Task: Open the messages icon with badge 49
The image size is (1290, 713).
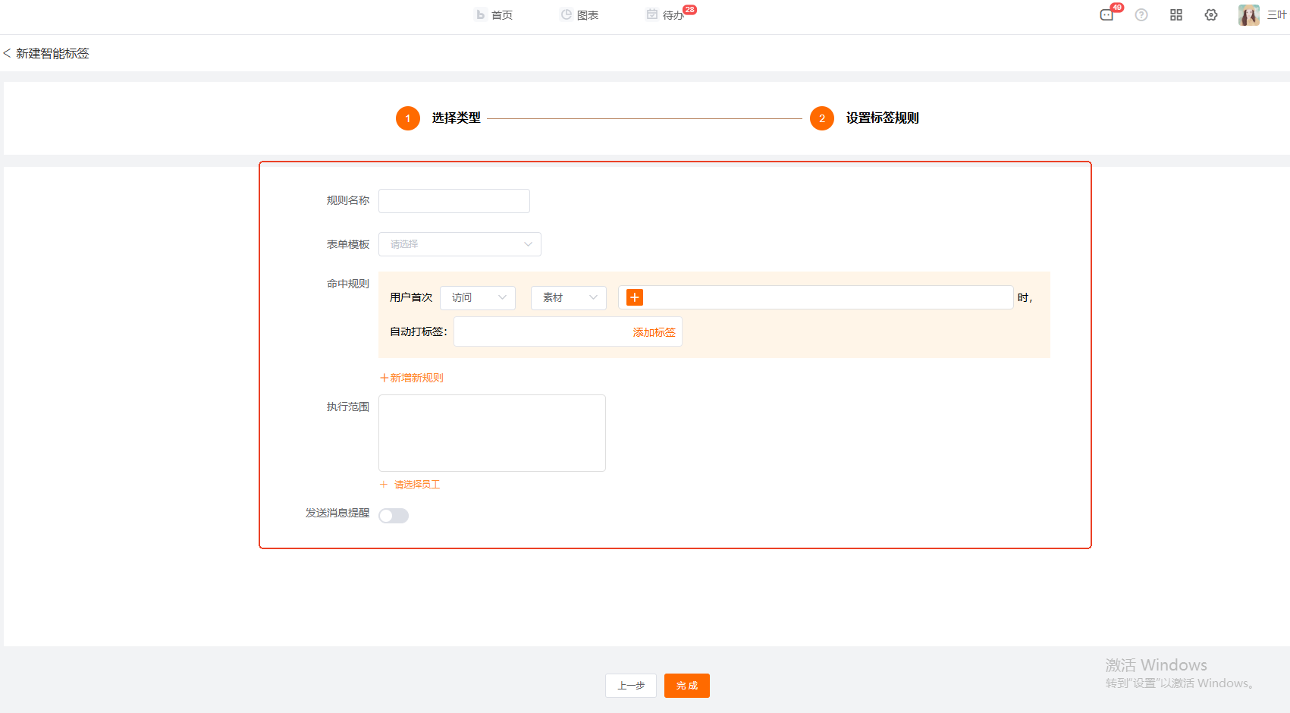Action: coord(1106,15)
